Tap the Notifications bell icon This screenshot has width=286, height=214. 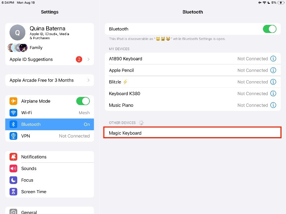13,157
